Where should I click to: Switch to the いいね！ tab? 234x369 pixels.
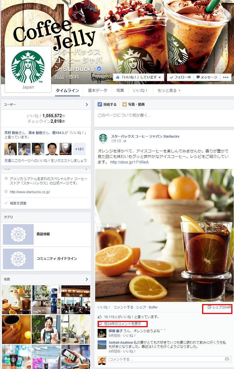[x=141, y=91]
